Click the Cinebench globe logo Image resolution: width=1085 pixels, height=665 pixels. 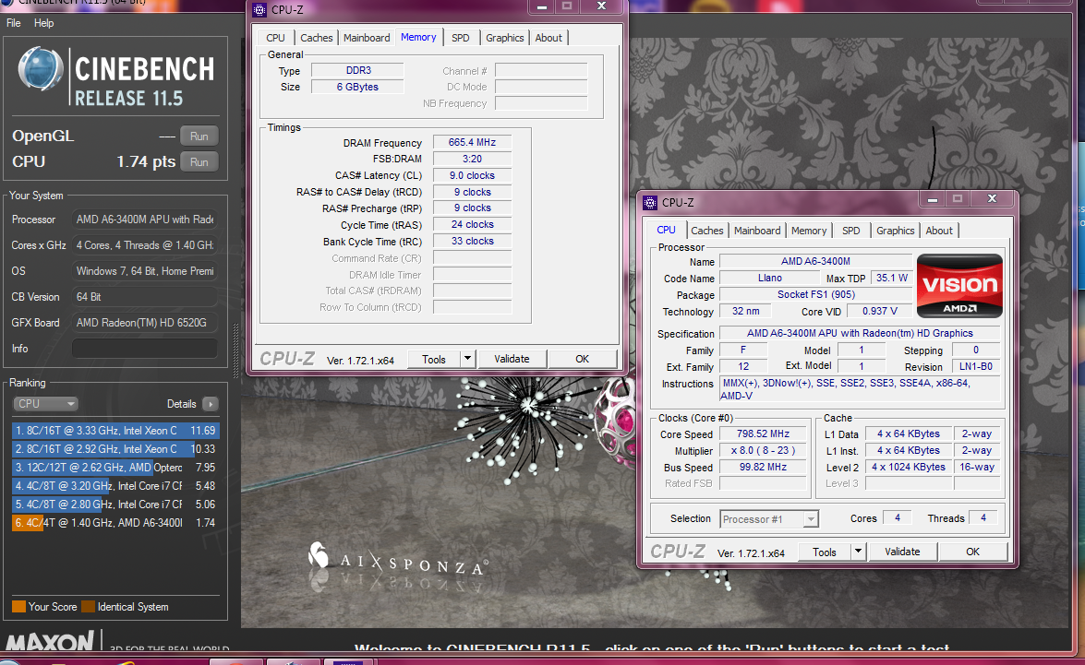40,69
